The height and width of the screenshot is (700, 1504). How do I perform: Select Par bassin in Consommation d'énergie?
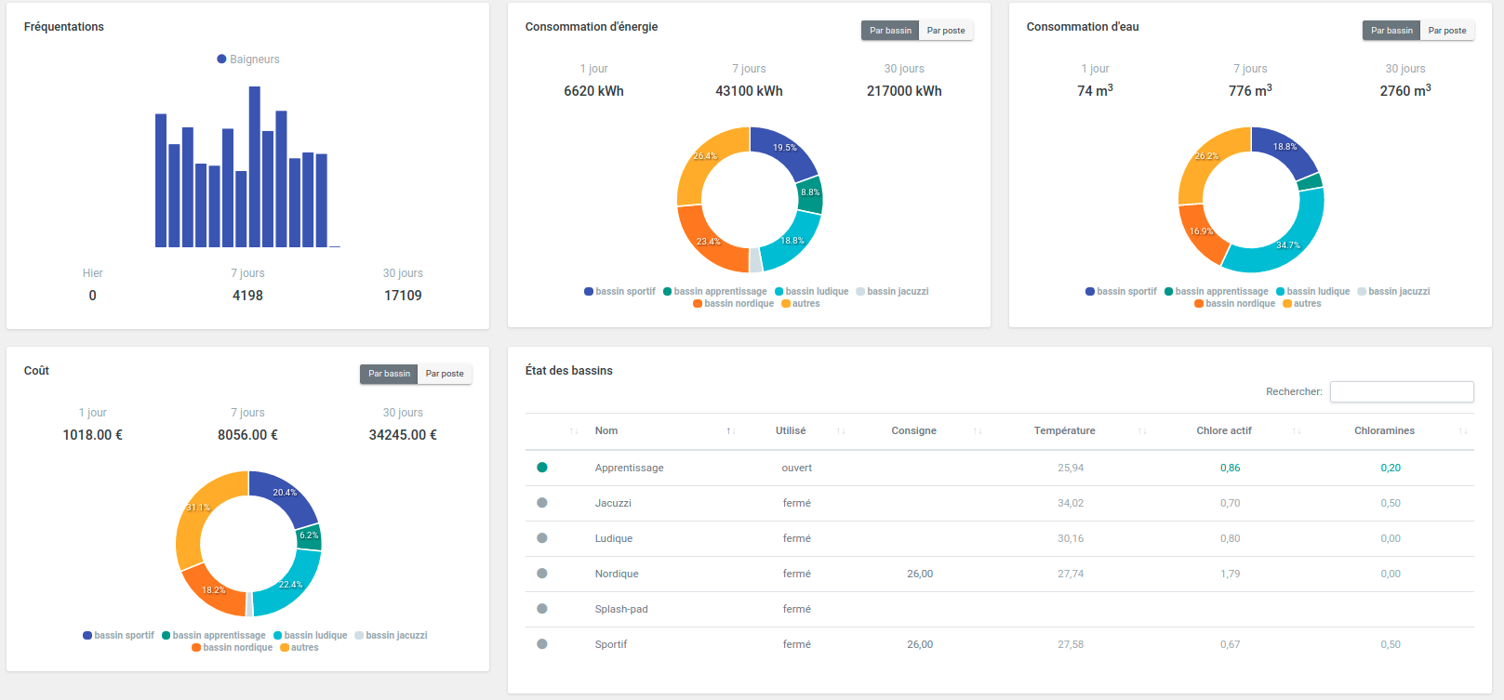pyautogui.click(x=890, y=31)
